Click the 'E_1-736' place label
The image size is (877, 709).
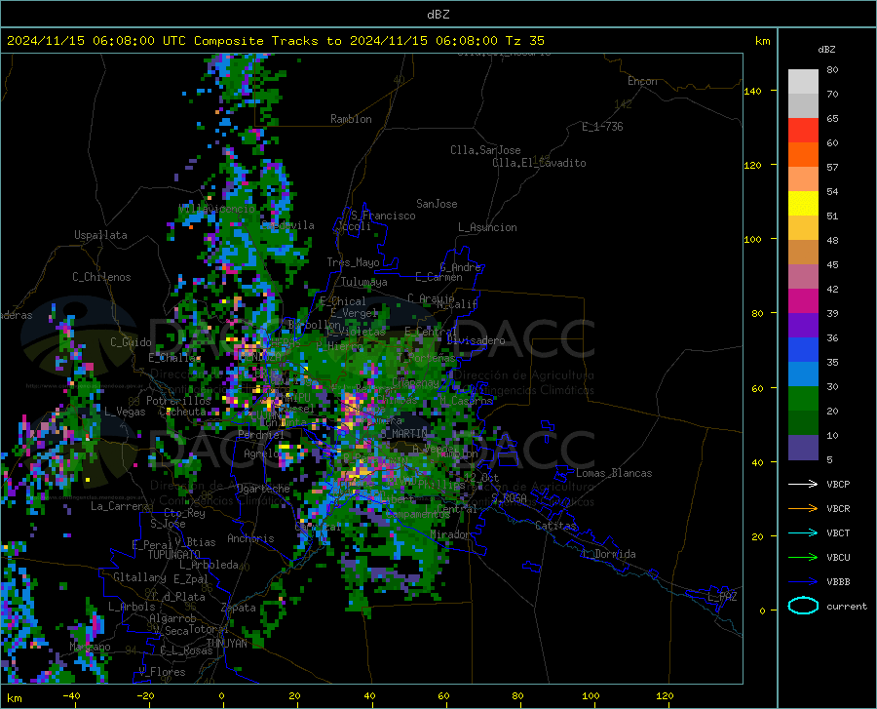tap(602, 127)
